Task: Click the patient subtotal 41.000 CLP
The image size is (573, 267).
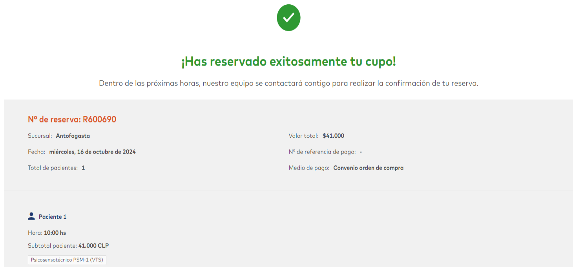Action: [93, 246]
